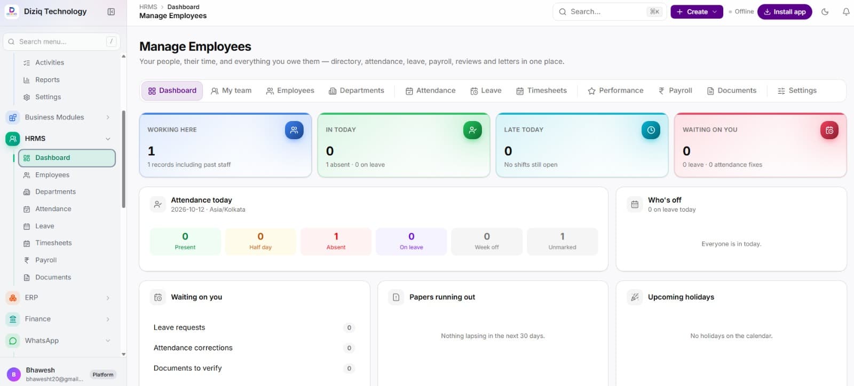Click the sidebar scroll down arrow
This screenshot has width=854, height=386.
123,354
